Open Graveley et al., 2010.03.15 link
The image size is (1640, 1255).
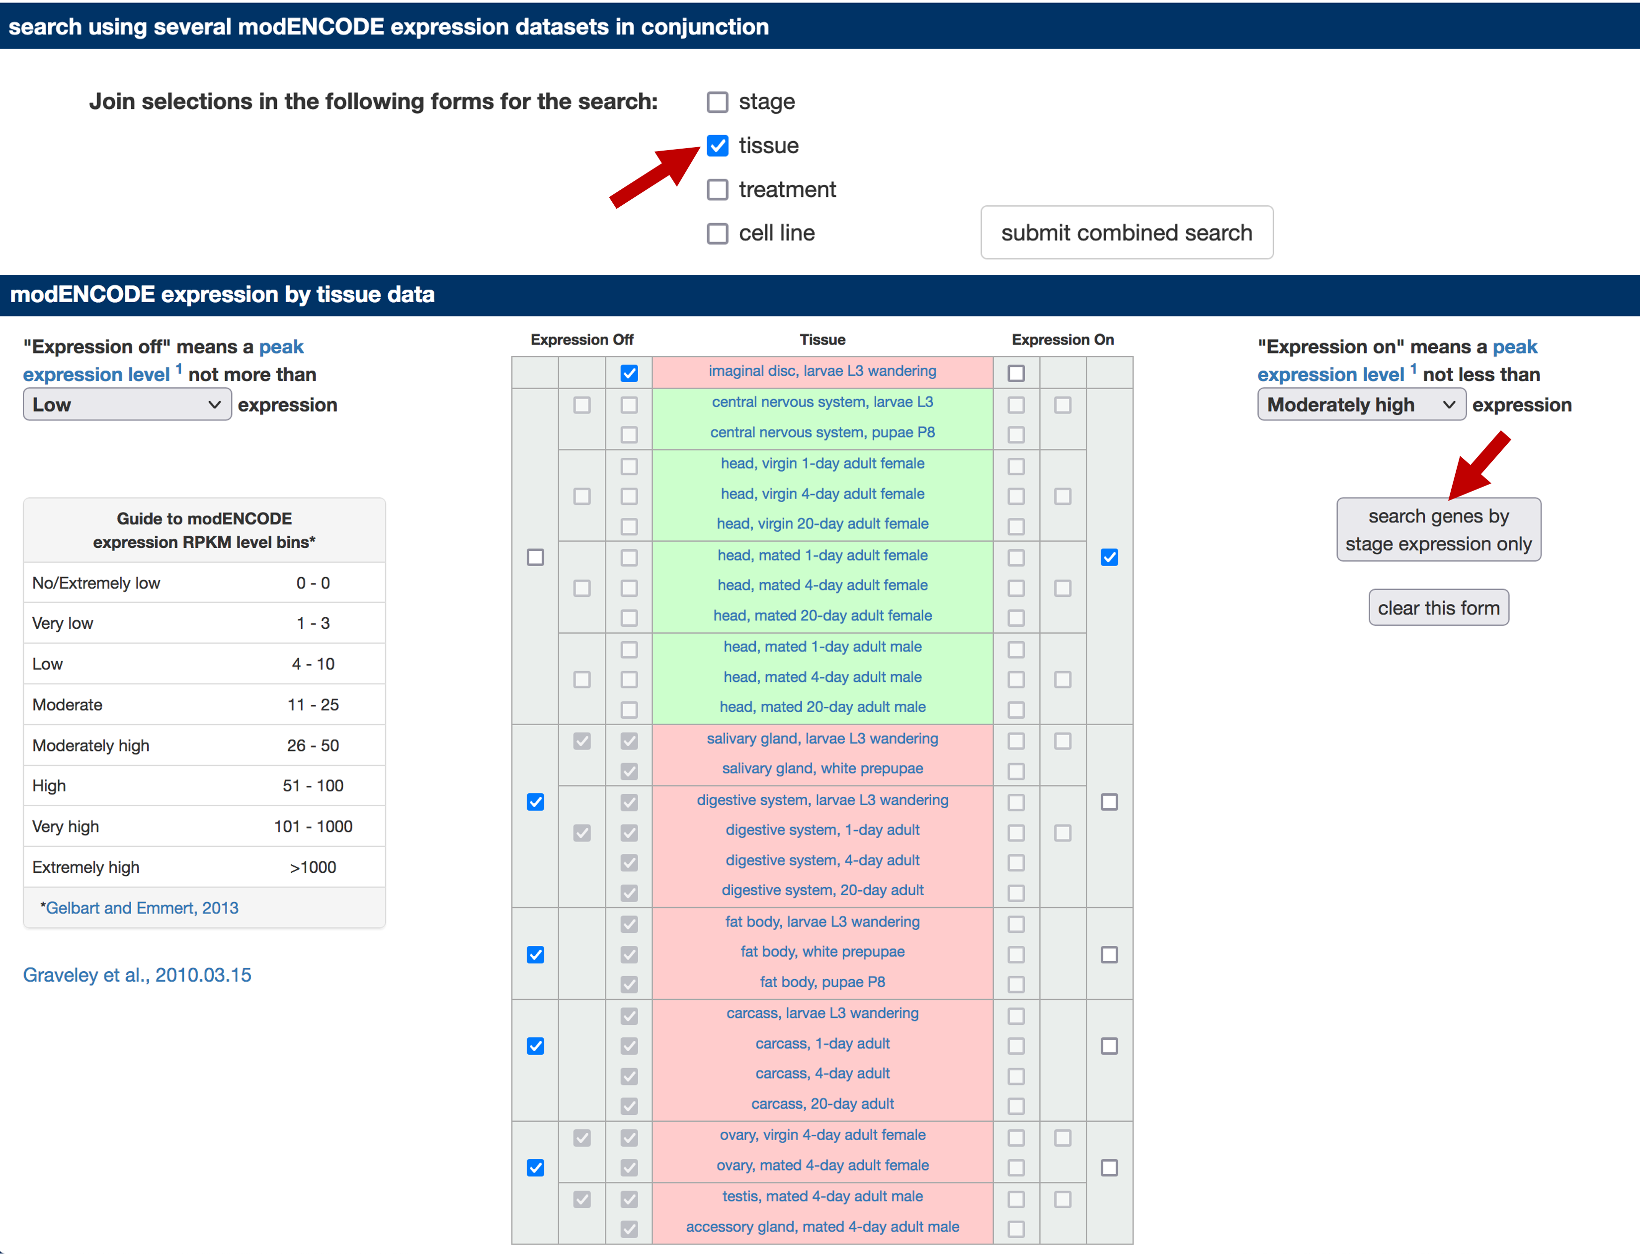(137, 975)
